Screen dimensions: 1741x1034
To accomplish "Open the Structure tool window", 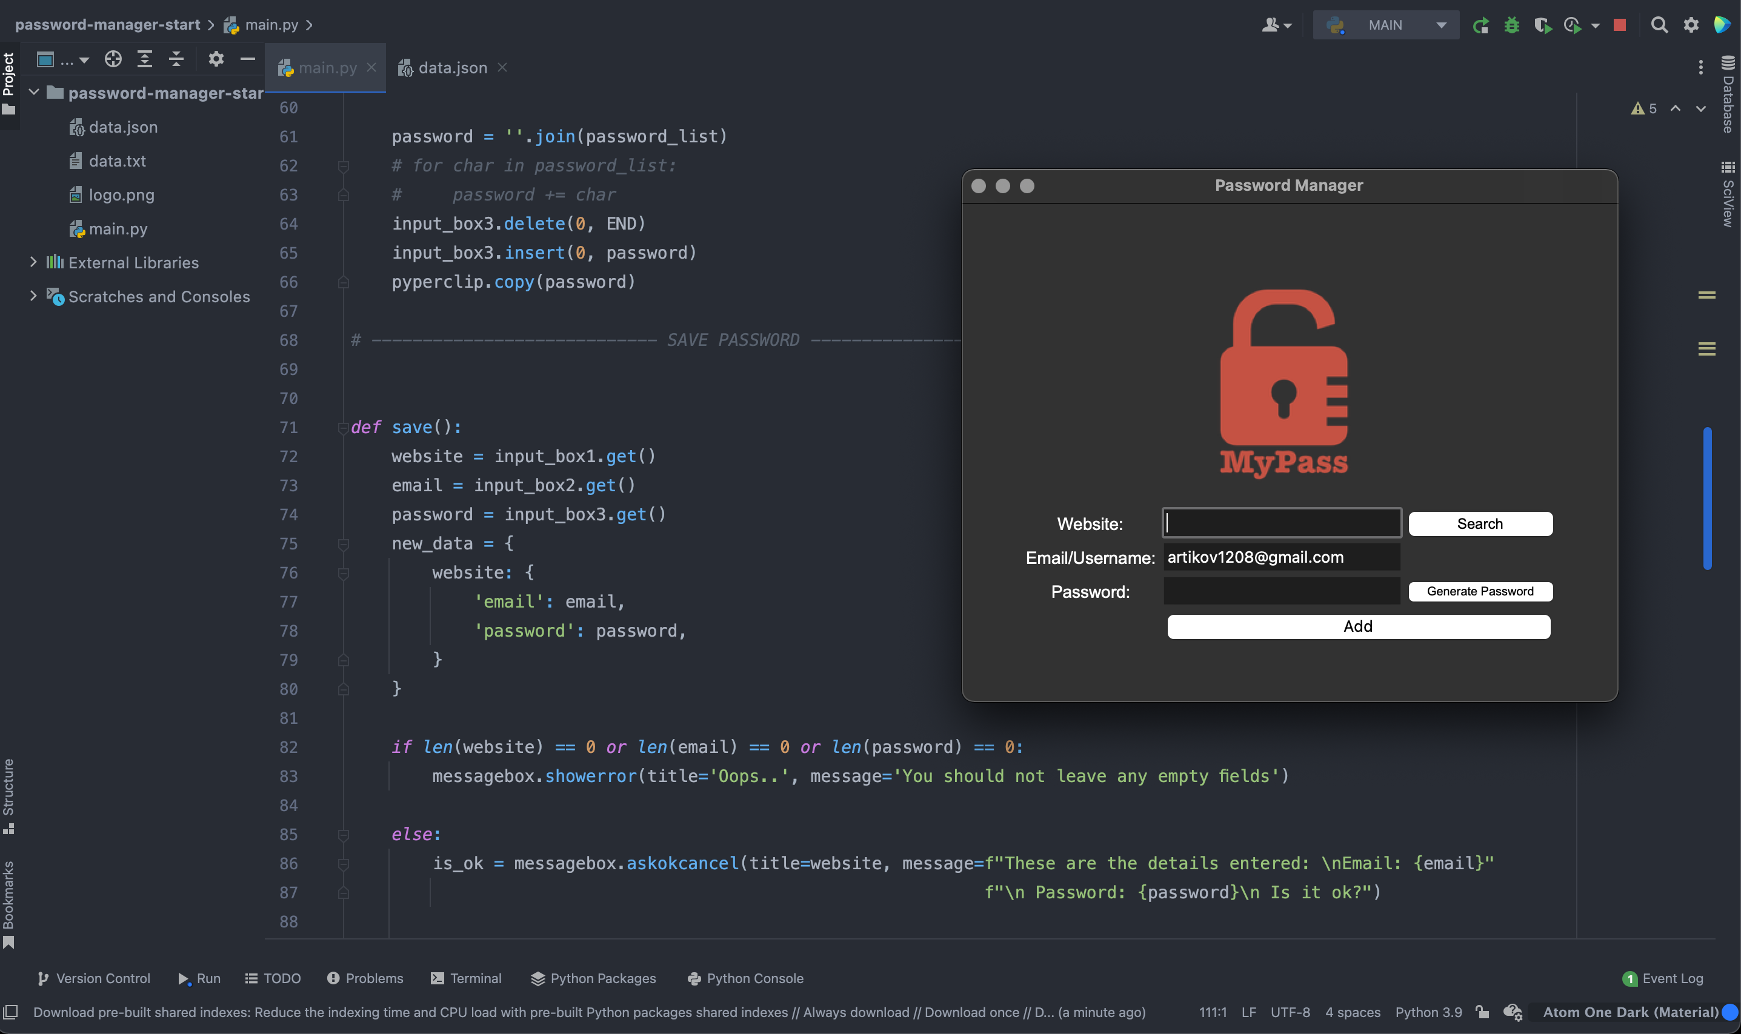I will pyautogui.click(x=8, y=797).
